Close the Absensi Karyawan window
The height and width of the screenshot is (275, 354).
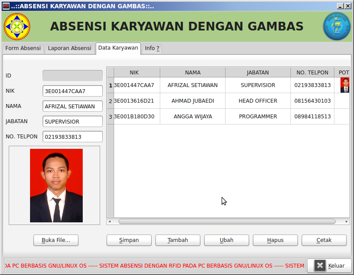(348, 6)
